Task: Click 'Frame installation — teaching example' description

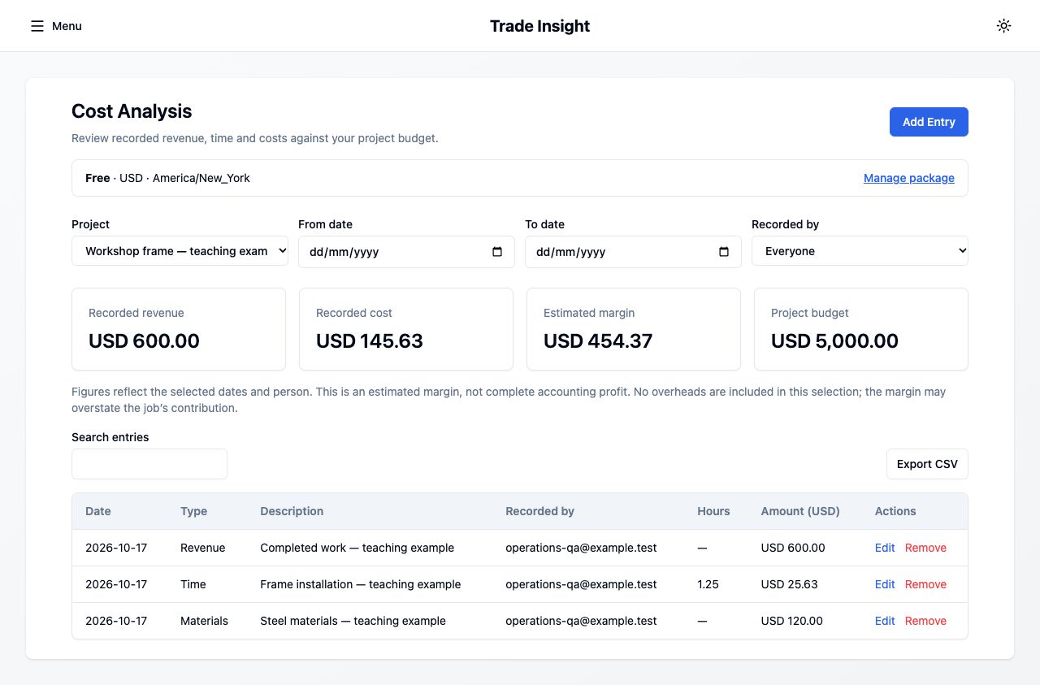Action: pos(360,584)
